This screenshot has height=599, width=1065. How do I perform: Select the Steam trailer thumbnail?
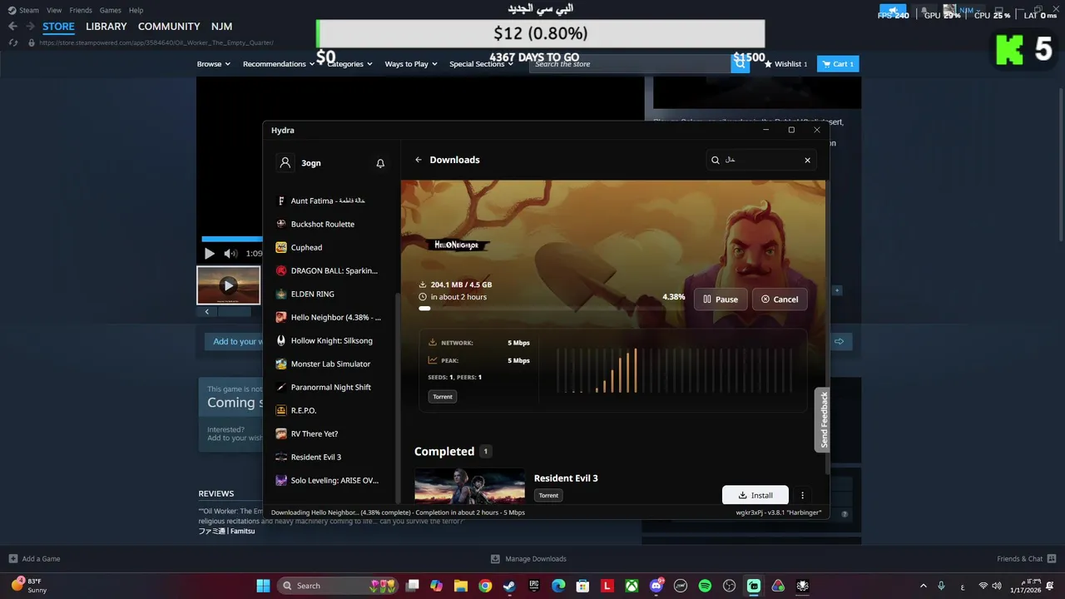click(x=229, y=285)
